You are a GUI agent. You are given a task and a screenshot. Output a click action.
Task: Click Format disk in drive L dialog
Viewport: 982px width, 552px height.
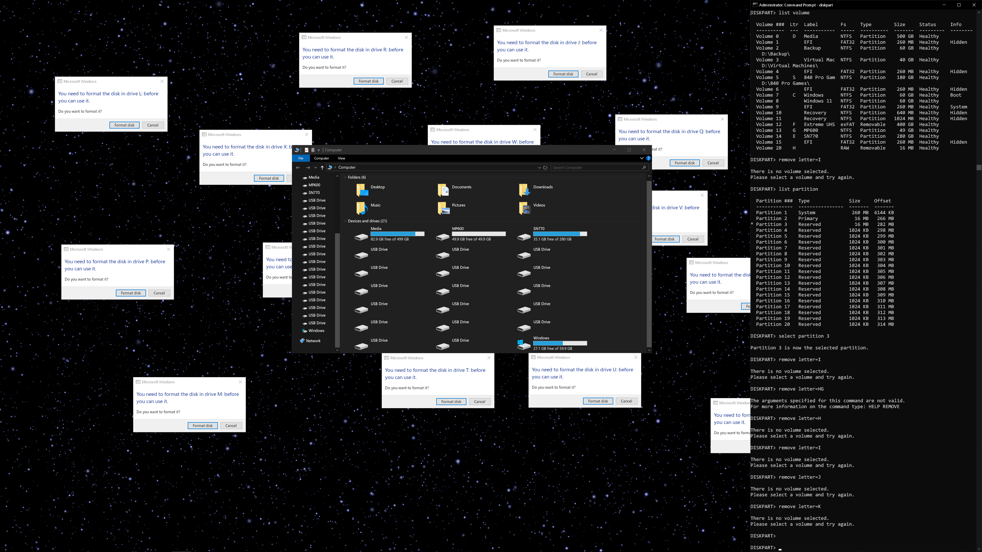pyautogui.click(x=124, y=125)
